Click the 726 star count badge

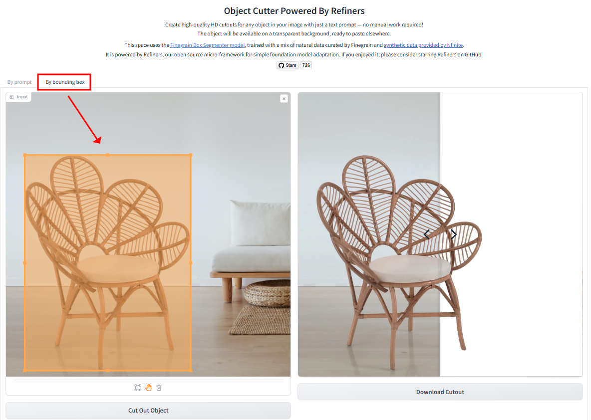[x=306, y=65]
